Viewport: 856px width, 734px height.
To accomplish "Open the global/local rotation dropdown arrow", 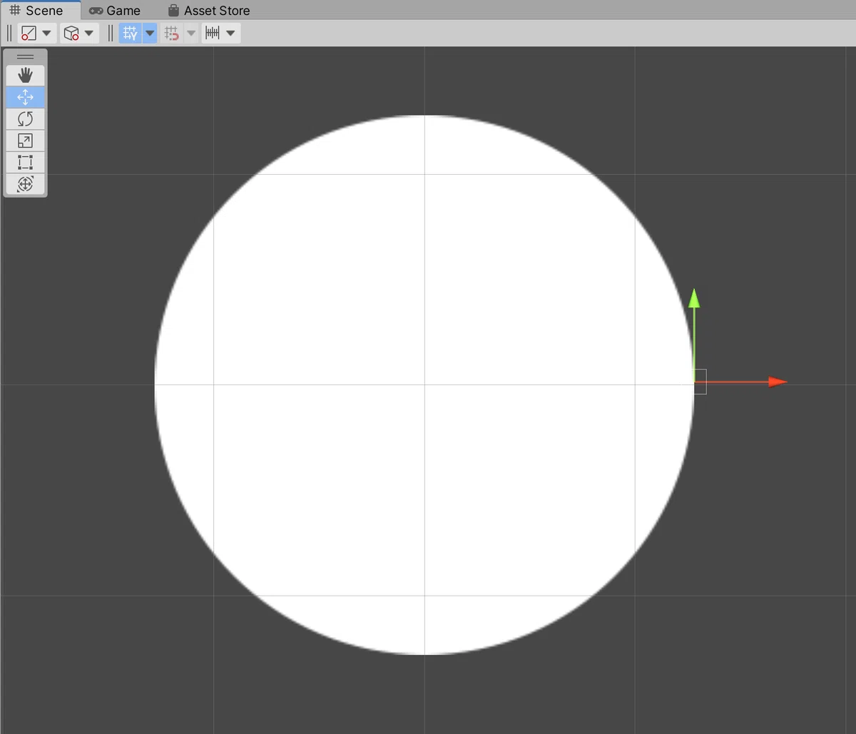I will [x=89, y=33].
